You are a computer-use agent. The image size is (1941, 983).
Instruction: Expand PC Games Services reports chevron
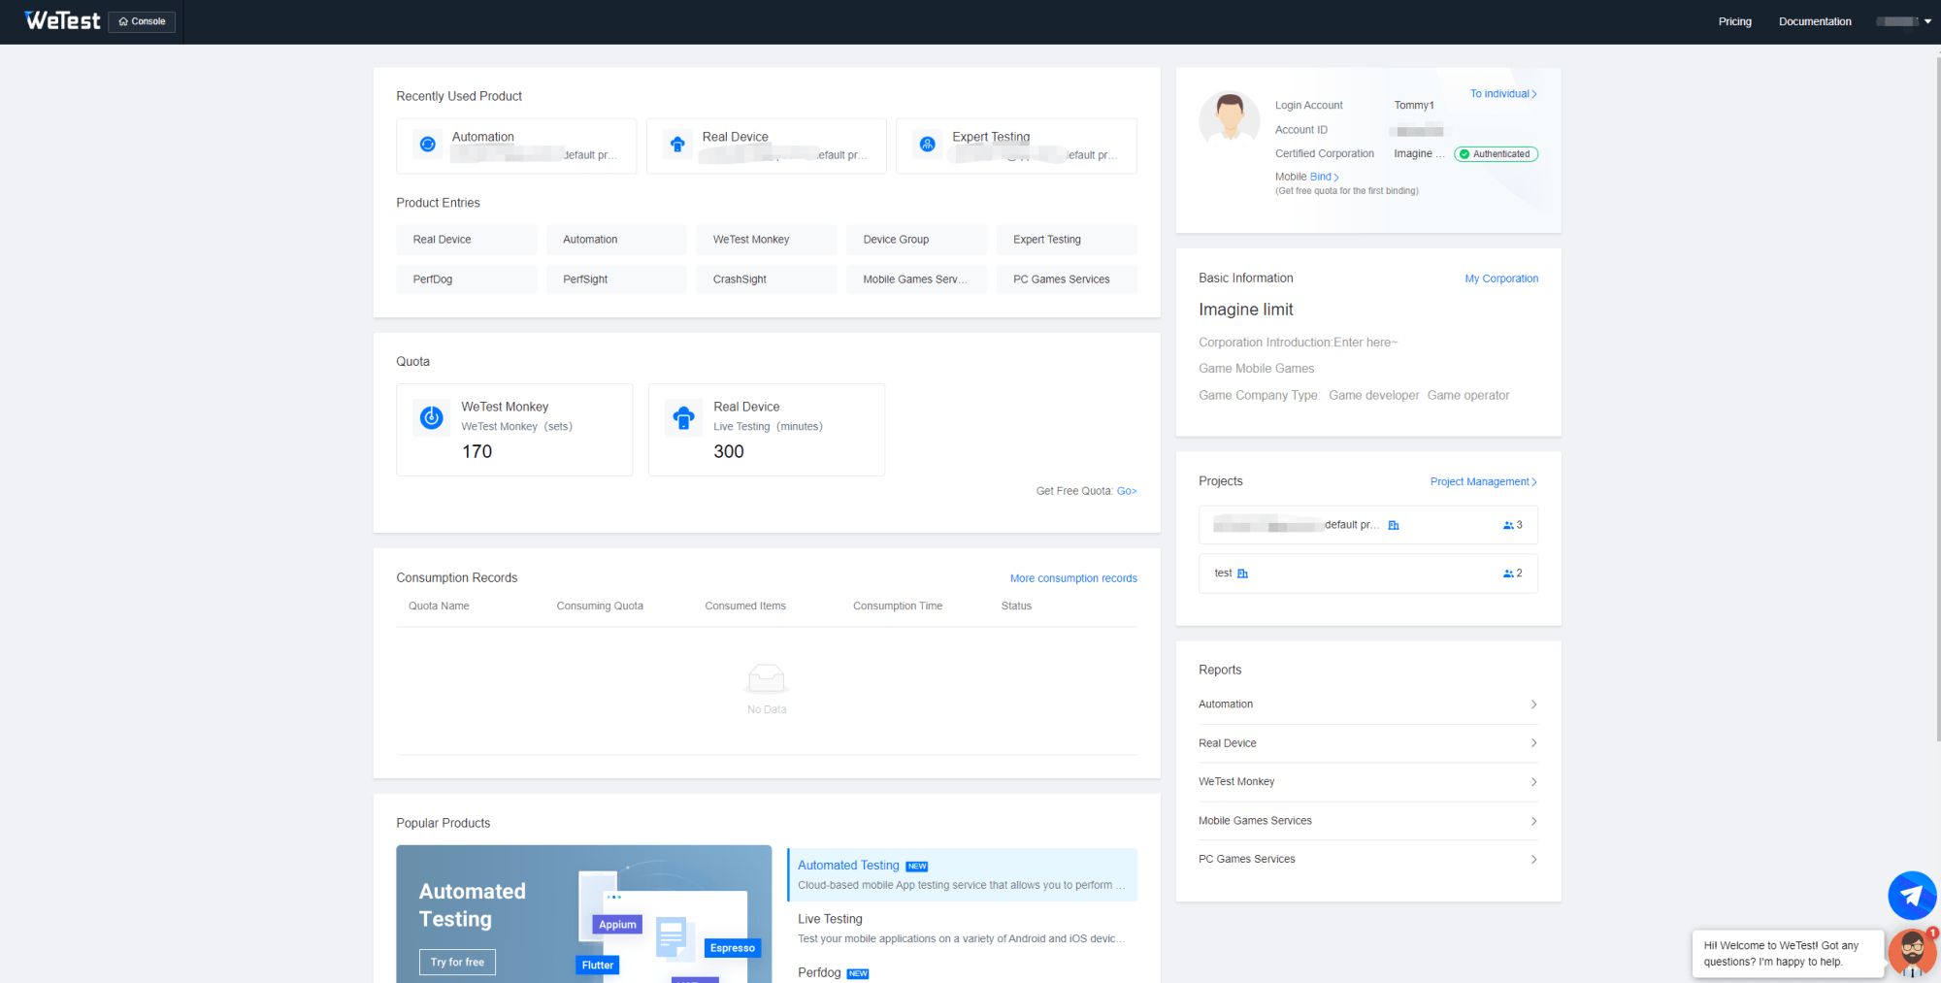(1533, 860)
